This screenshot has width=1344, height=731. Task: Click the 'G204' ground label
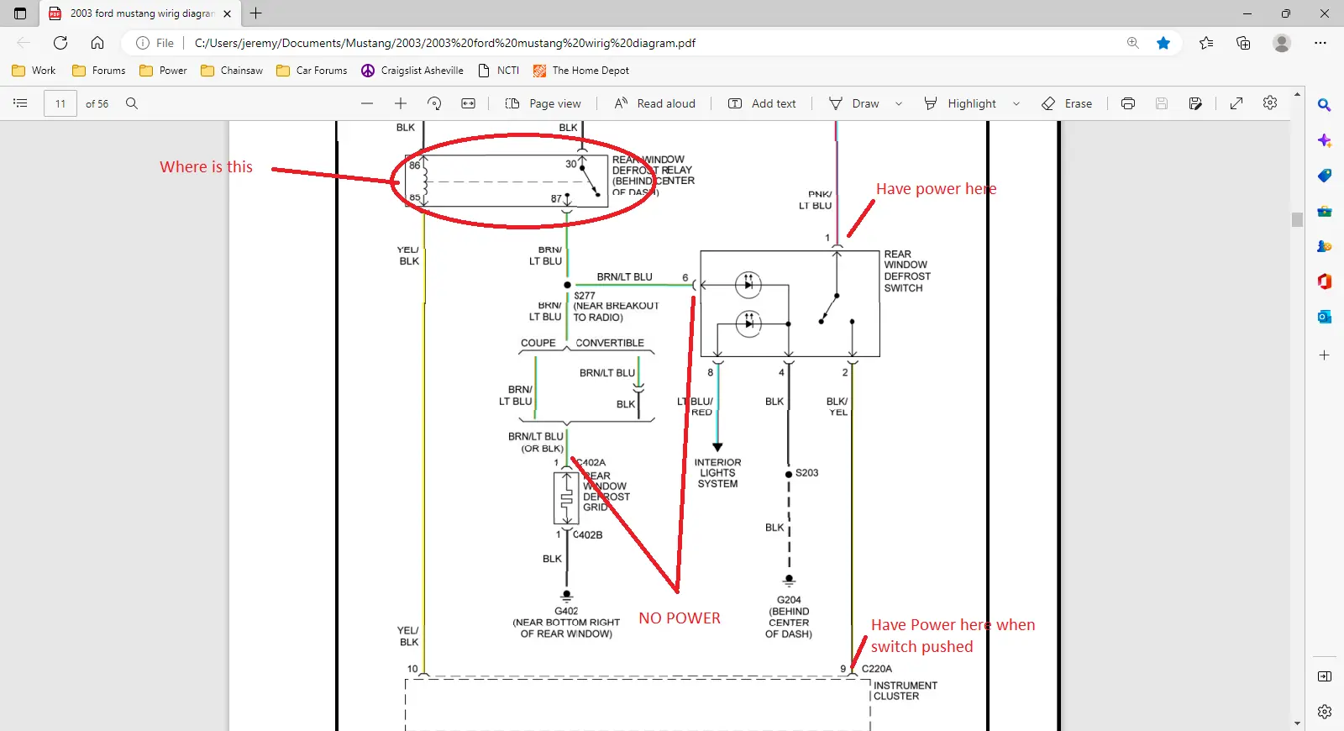point(789,600)
